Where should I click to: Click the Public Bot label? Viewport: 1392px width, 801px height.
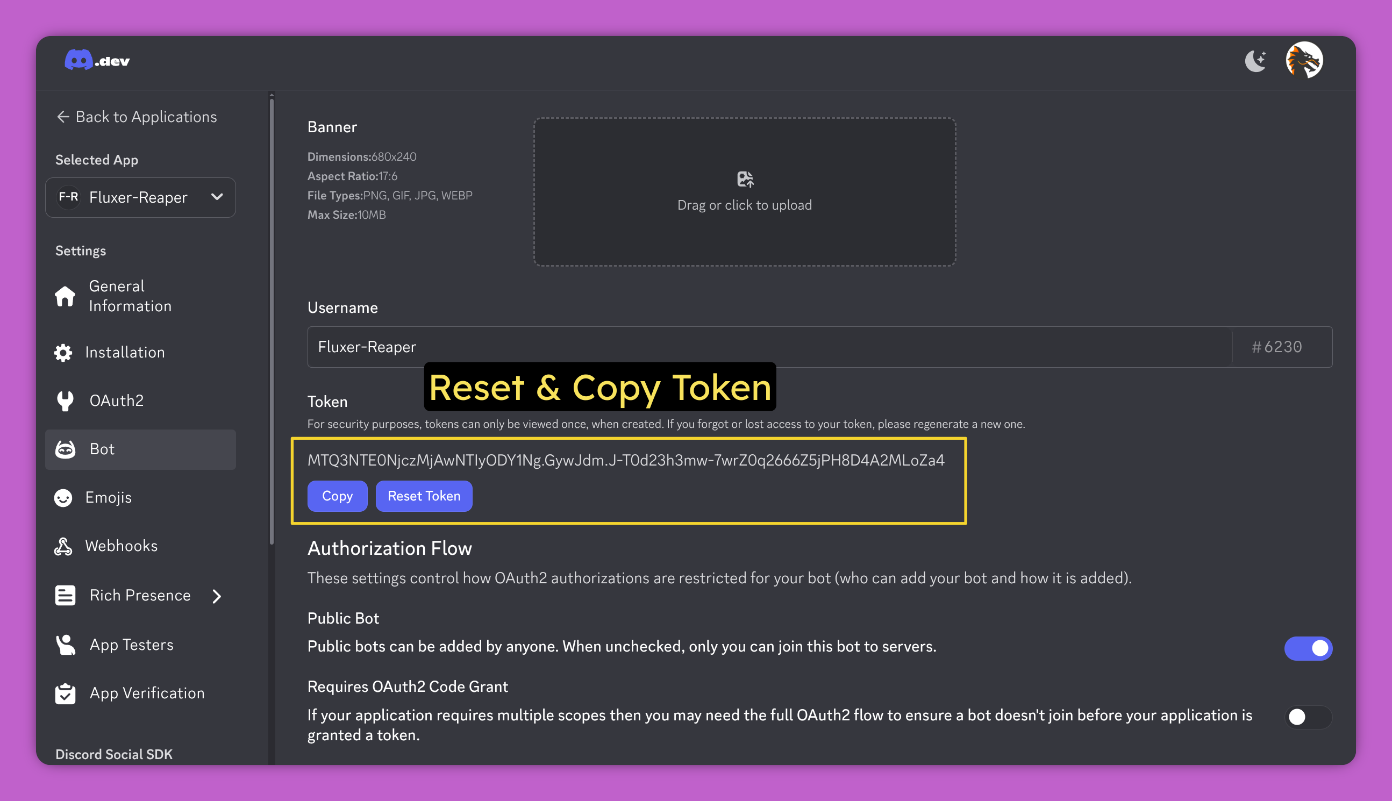pyautogui.click(x=344, y=618)
